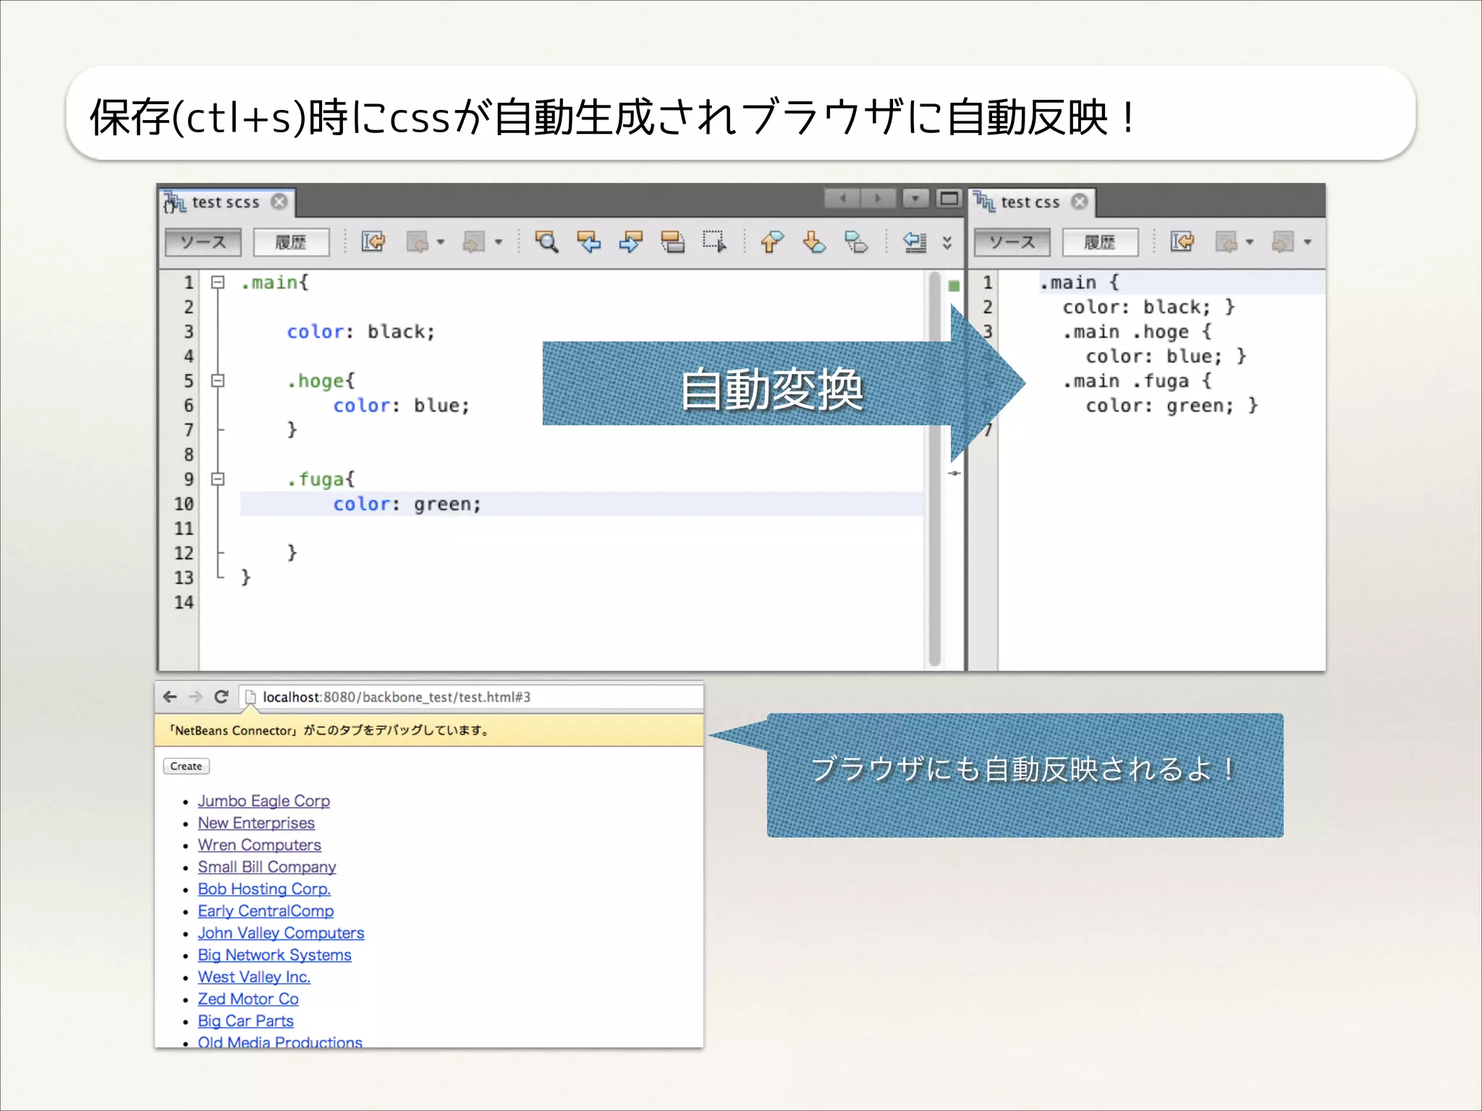This screenshot has height=1111, width=1482.
Task: Click maximize editor window icon
Action: pos(949,197)
